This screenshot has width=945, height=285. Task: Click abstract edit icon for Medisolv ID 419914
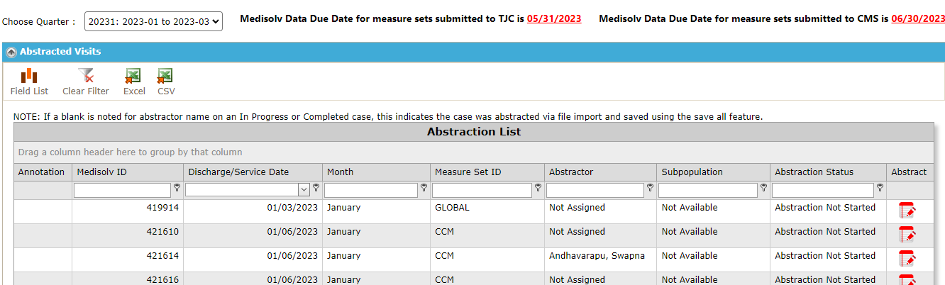907,211
